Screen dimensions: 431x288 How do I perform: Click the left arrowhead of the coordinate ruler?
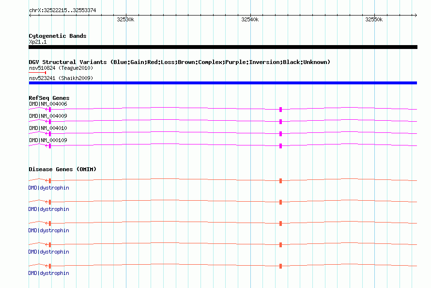pos(30,15)
